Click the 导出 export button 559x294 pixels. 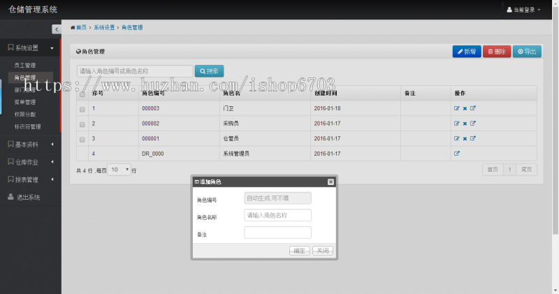[527, 52]
